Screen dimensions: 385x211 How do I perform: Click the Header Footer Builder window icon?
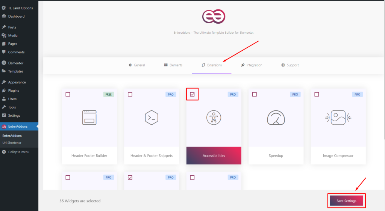click(89, 118)
